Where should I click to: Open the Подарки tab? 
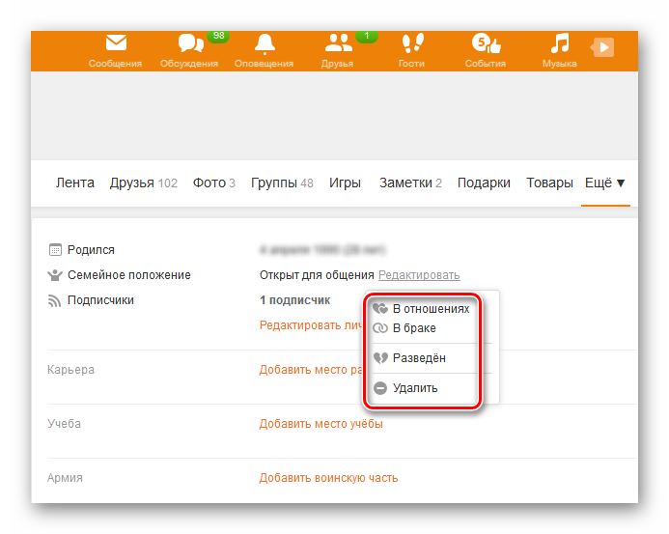[x=484, y=183]
